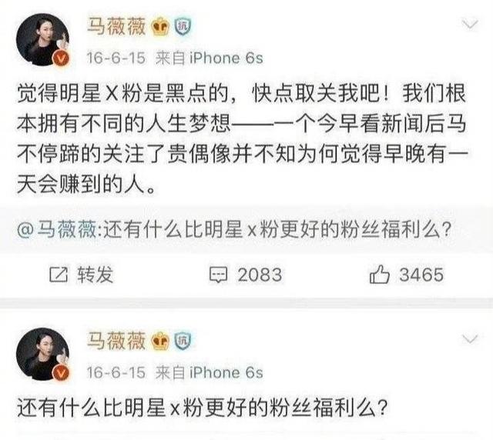Image resolution: width=493 pixels, height=440 pixels.
Task: Open the @马薇薇 mention in quoted post
Action: coord(57,230)
